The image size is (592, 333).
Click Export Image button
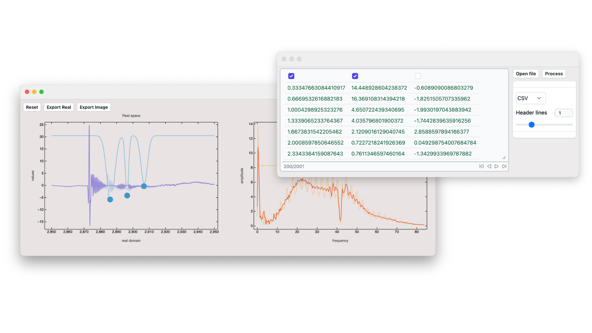(94, 107)
